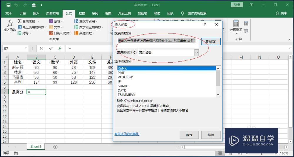Select PMT in the function list
This screenshot has height=157, width=294.
pyautogui.click(x=166, y=73)
